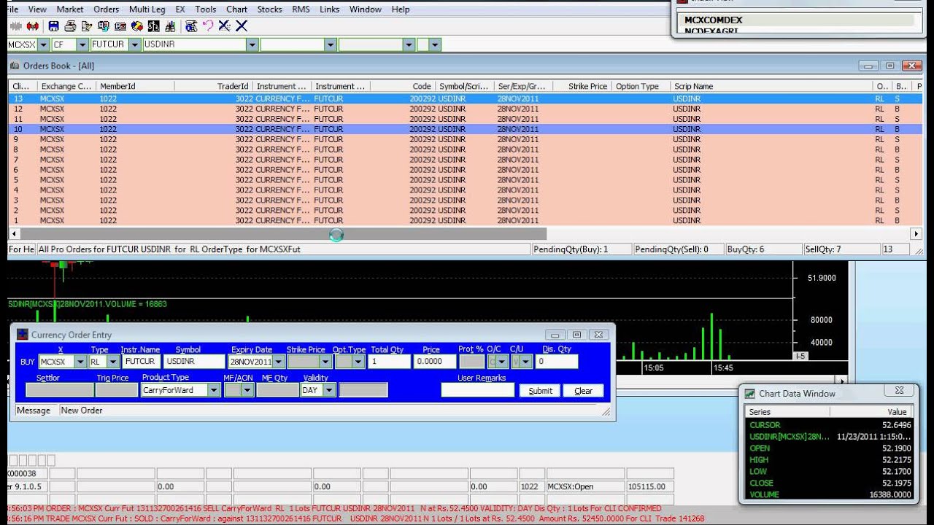
Task: Open the X exchange MCXSX dropdown in order entry
Action: 80,362
